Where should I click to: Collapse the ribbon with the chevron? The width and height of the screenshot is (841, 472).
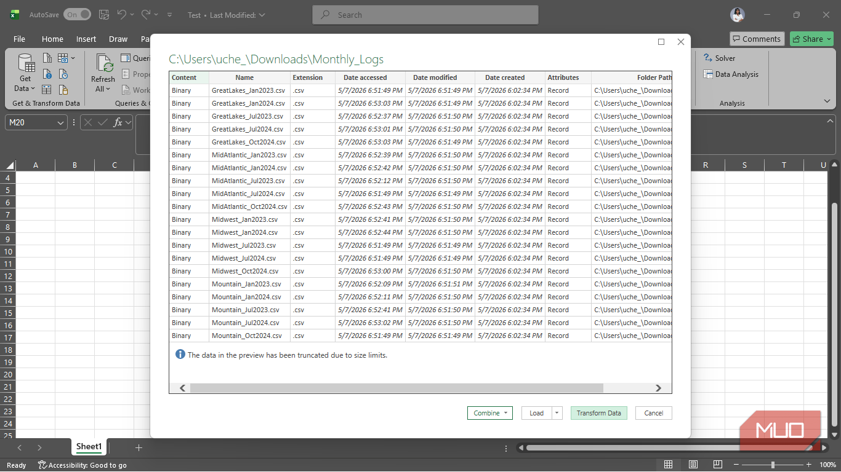point(827,101)
